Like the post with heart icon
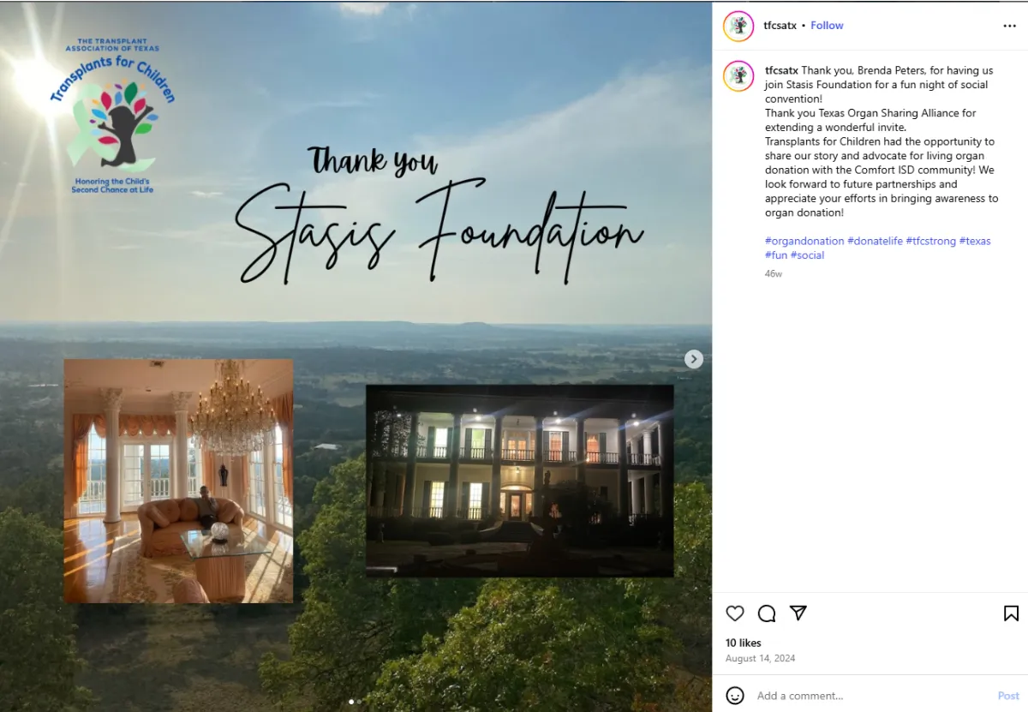The width and height of the screenshot is (1028, 712). click(x=735, y=613)
